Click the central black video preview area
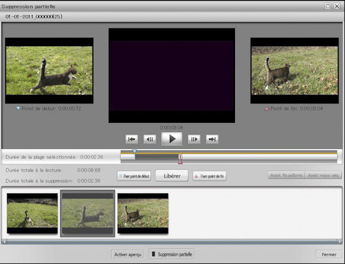 172,75
